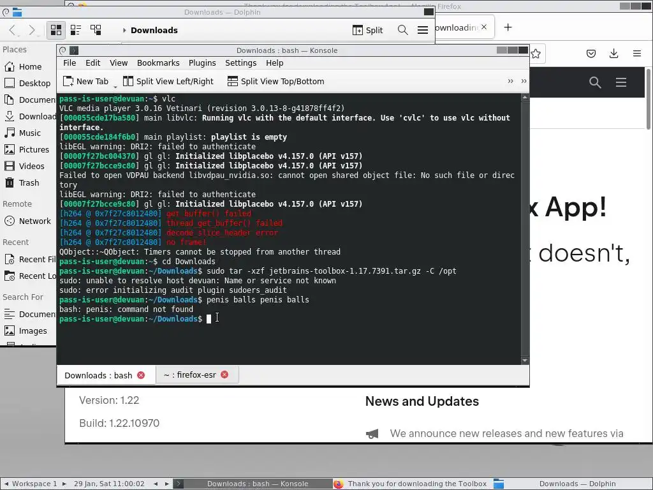Screen dimensions: 653x490
Task: Click 'Build: 1.22.10970' text on page
Action: point(119,424)
